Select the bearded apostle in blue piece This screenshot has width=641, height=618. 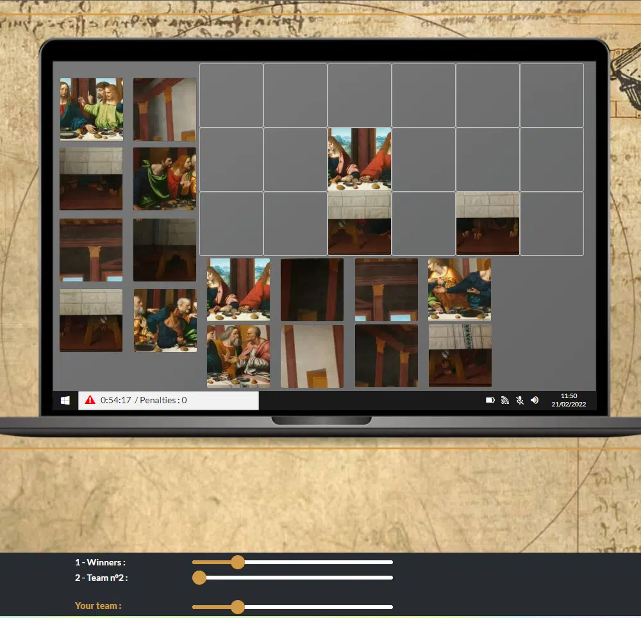(165, 321)
